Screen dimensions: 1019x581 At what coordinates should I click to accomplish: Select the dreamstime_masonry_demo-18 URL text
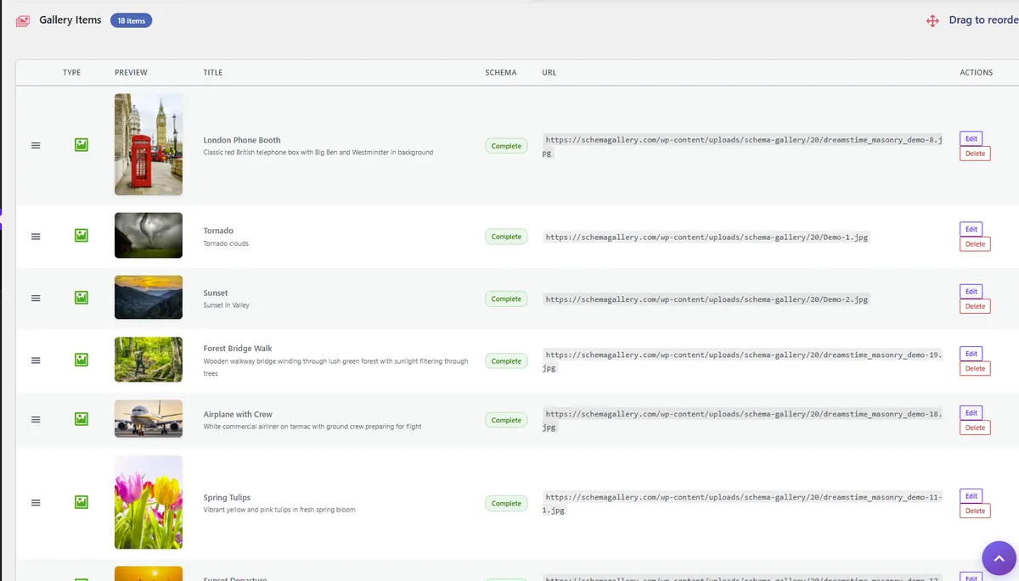(x=743, y=421)
